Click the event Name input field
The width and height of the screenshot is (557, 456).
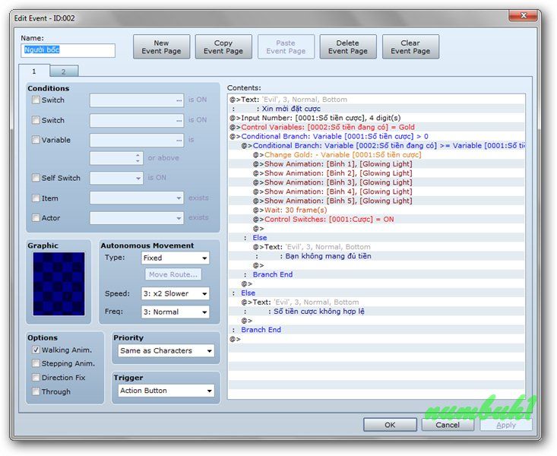[x=68, y=50]
